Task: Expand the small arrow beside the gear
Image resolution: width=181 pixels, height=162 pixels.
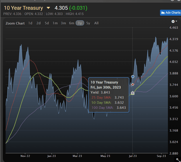Action: tap(176, 22)
